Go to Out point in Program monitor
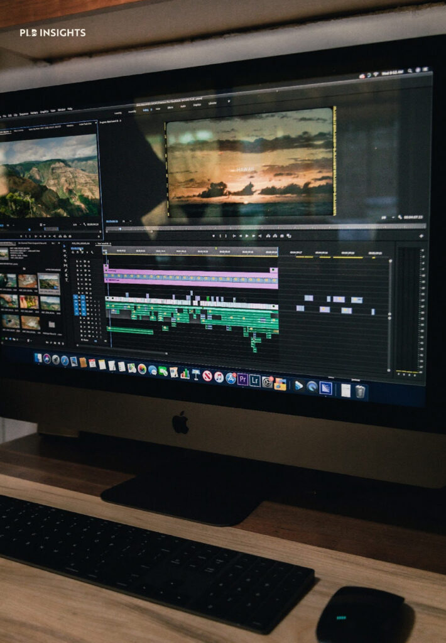 259,236
